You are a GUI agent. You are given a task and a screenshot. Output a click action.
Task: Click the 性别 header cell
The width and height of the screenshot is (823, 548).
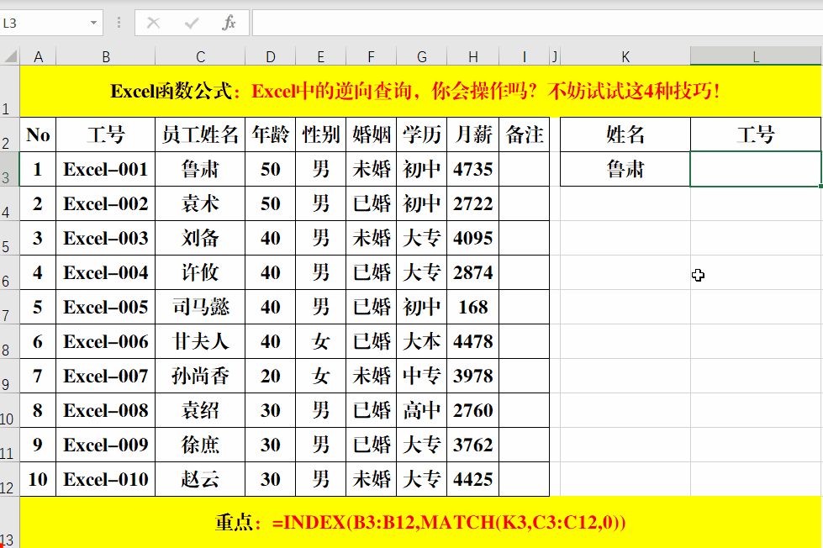tap(320, 135)
